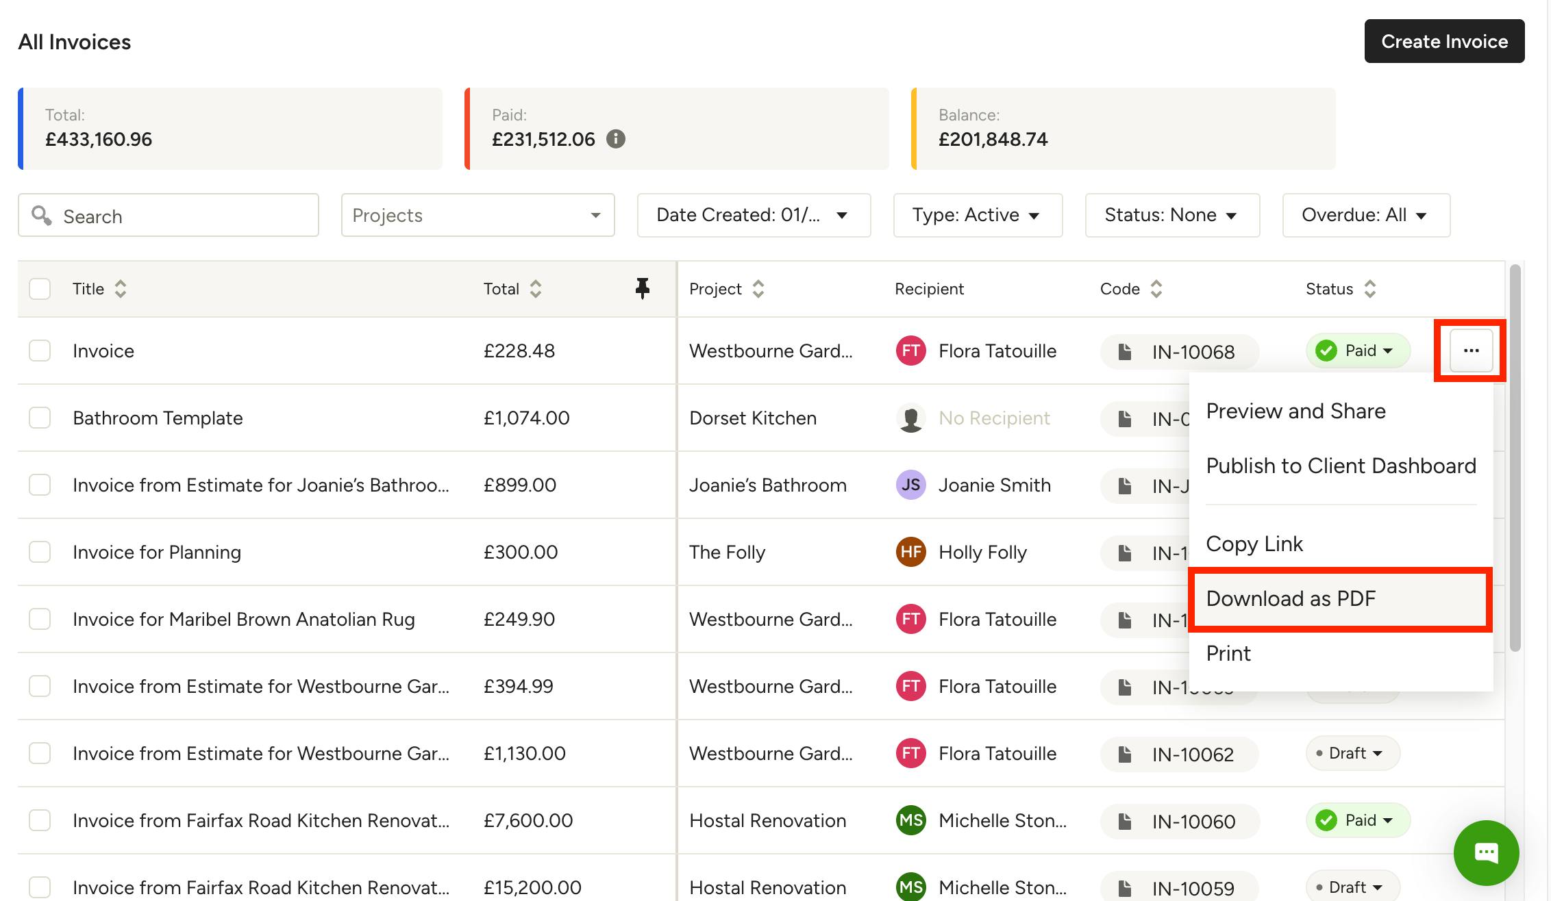Click the table's vertical scrollbar
Image resolution: width=1551 pixels, height=901 pixels.
[1515, 457]
